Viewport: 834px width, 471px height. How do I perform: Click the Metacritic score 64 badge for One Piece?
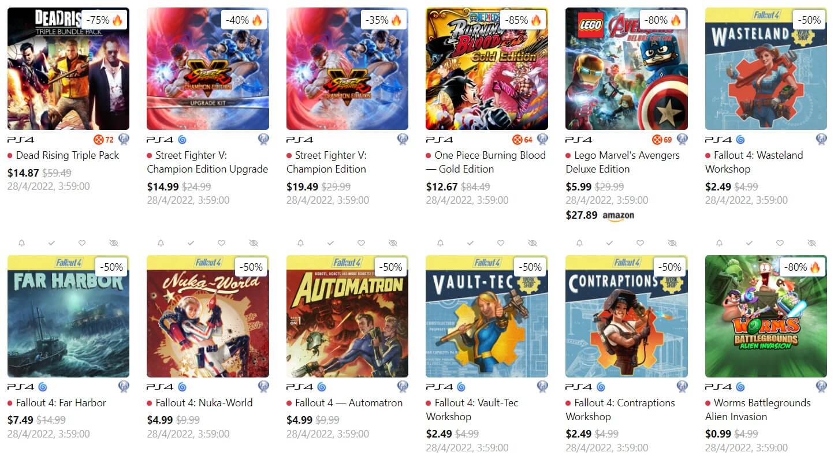523,139
